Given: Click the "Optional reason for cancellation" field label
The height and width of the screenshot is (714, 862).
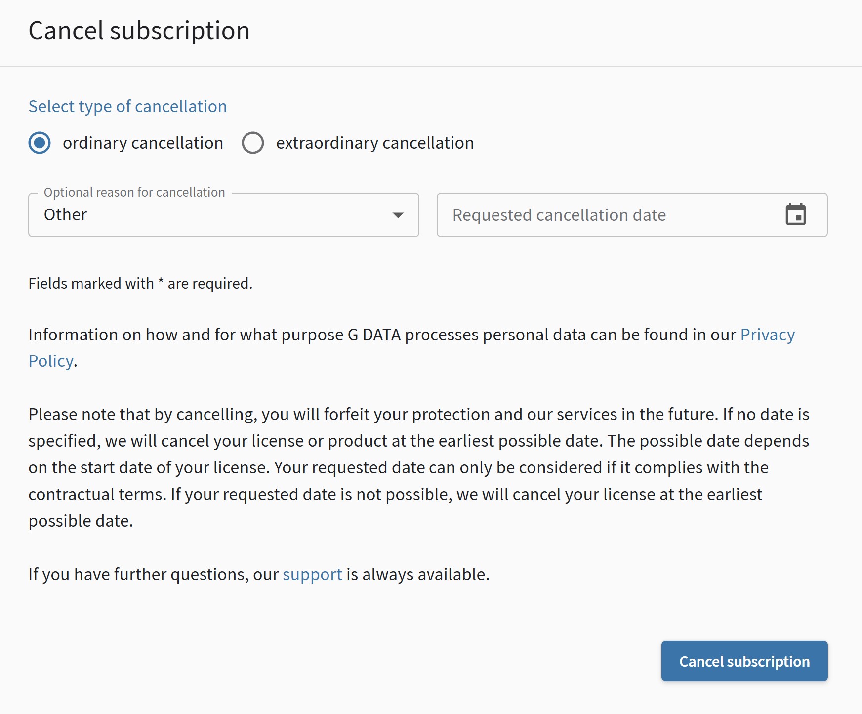Looking at the screenshot, I should click(x=134, y=192).
